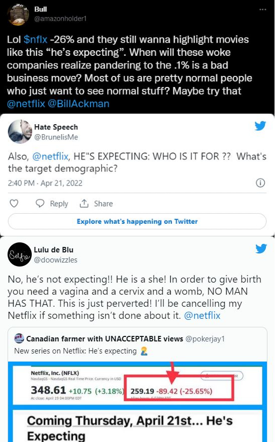Click @netflix mention in Hate Speech tweet

click(50, 156)
